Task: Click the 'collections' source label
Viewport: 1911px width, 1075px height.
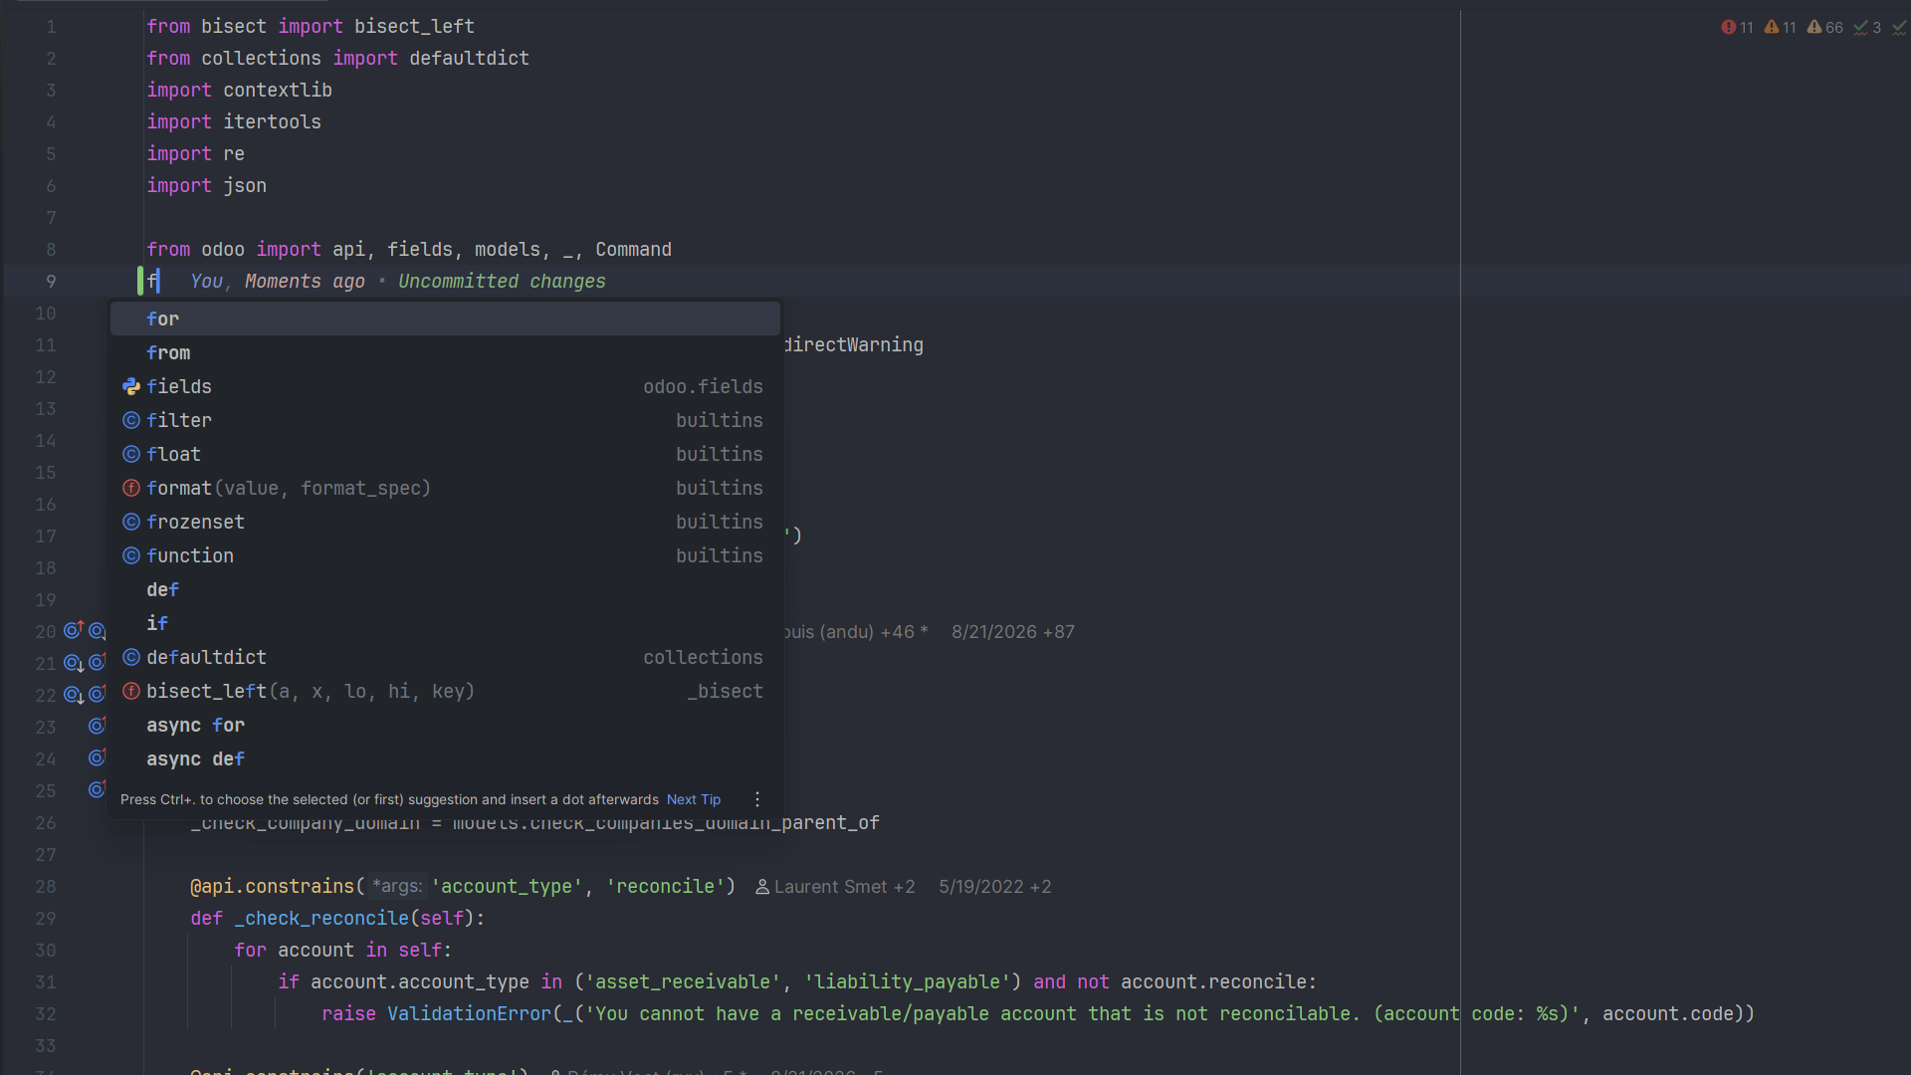Action: pyautogui.click(x=703, y=657)
